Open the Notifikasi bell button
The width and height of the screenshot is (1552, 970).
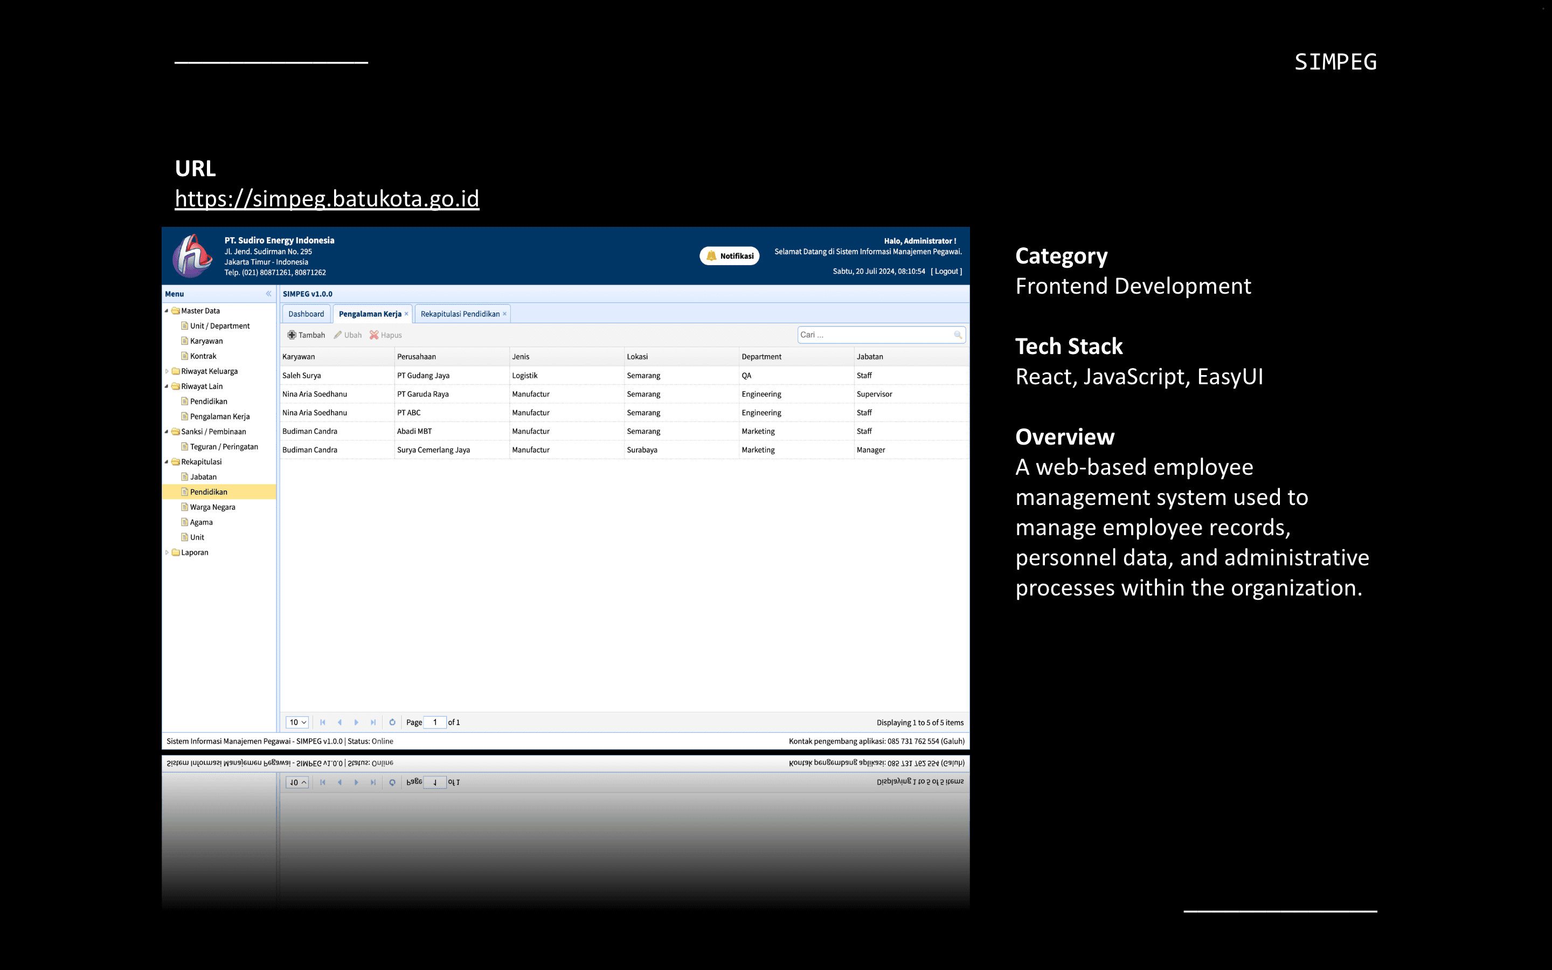[729, 256]
